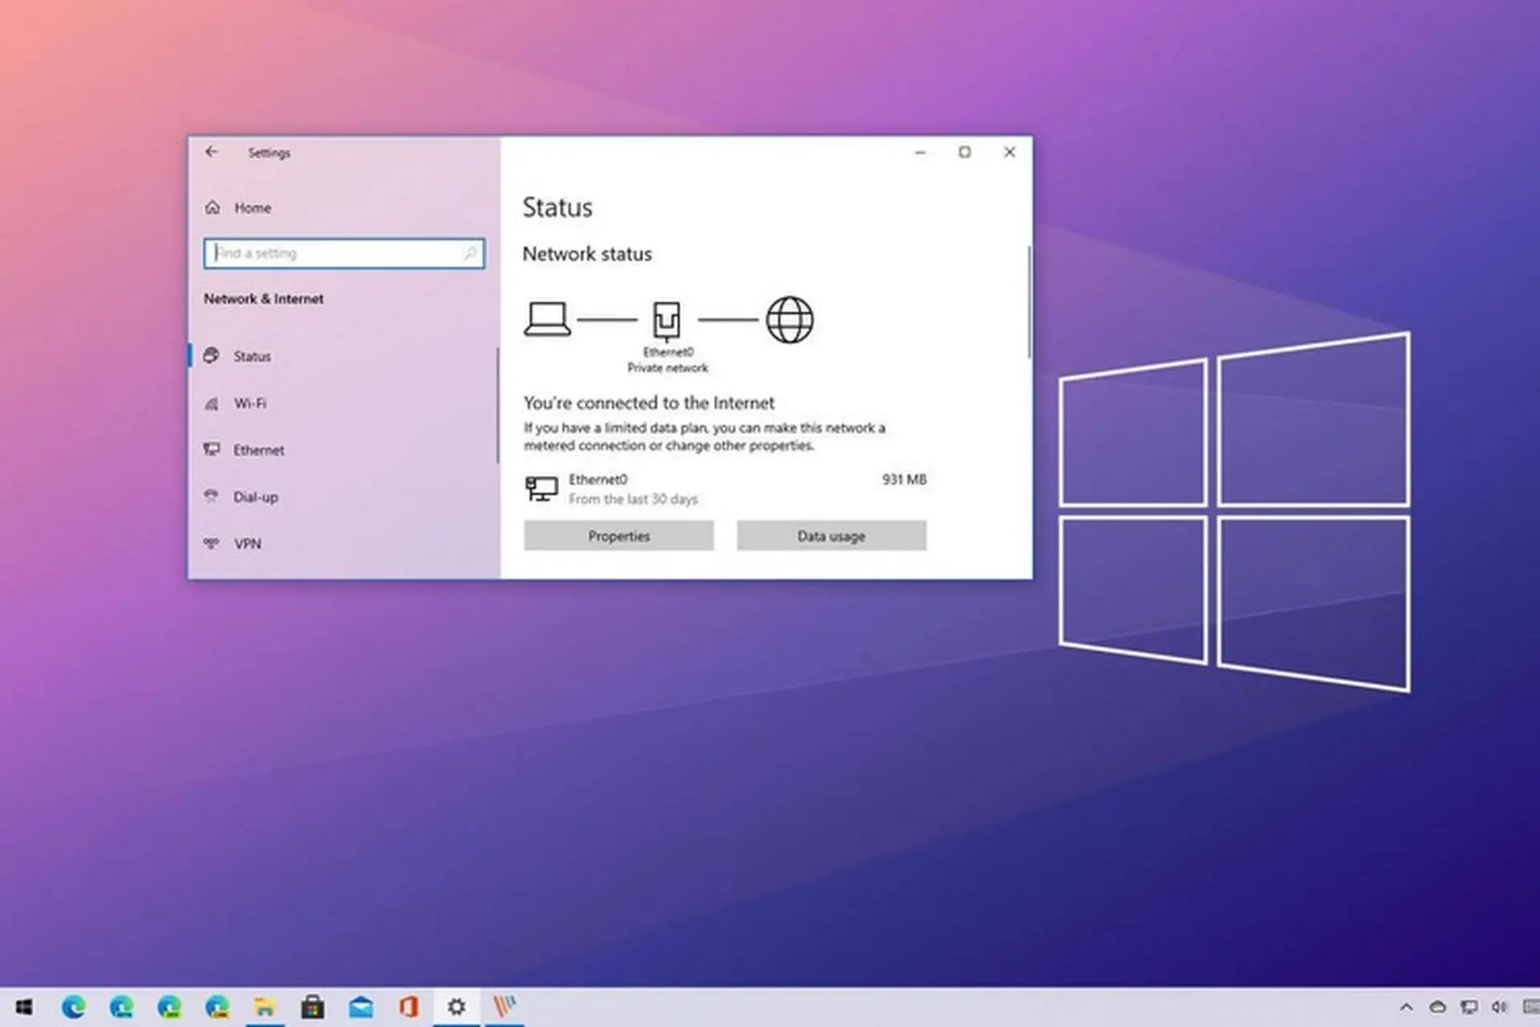Select Wi-Fi in the Settings sidebar
This screenshot has height=1027, width=1540.
(250, 403)
